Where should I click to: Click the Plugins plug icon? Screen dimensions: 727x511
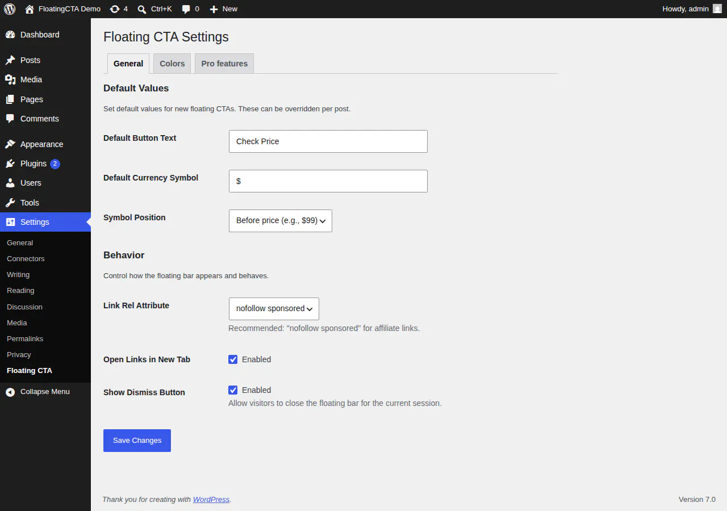pos(10,164)
